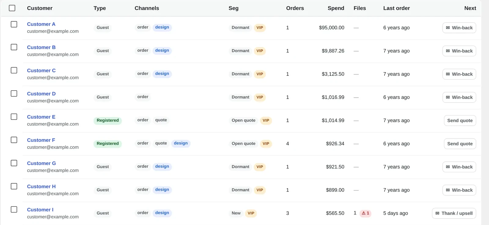Send Win-back email to Customer A

pyautogui.click(x=459, y=28)
